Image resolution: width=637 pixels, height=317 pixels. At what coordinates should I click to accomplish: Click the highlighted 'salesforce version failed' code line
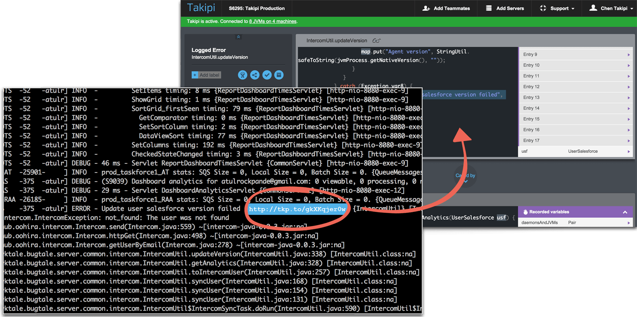[463, 95]
